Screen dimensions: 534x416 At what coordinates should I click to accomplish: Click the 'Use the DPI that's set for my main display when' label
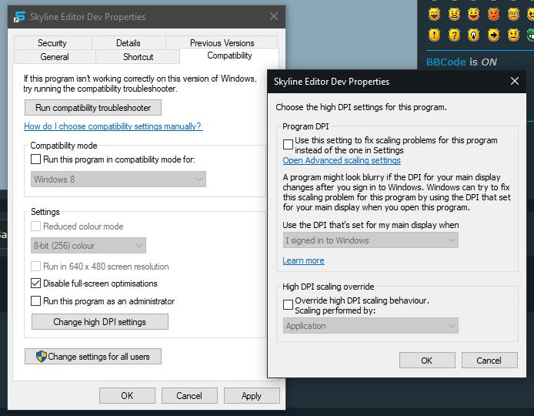(x=371, y=225)
